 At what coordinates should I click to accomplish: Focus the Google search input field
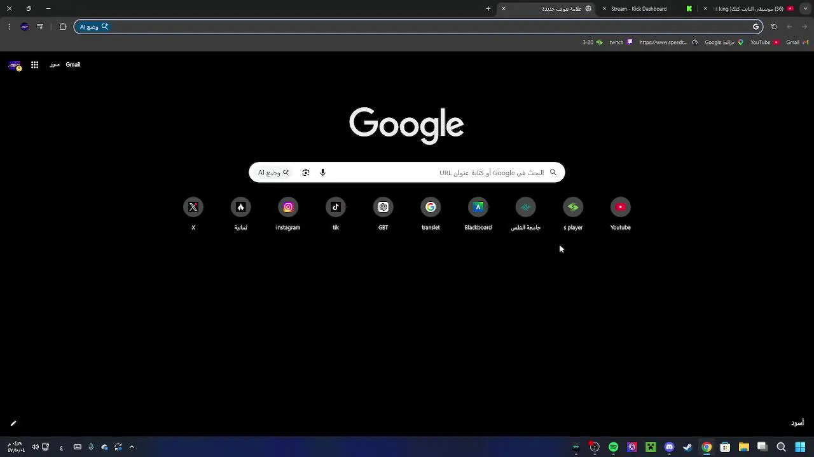coord(407,173)
